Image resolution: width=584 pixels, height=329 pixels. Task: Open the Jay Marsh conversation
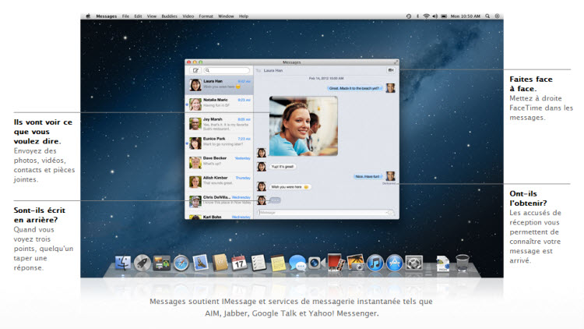pos(219,123)
